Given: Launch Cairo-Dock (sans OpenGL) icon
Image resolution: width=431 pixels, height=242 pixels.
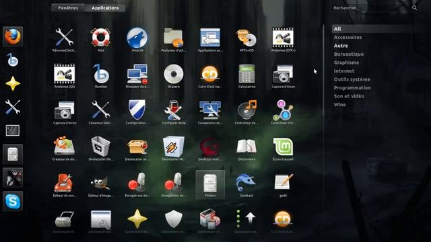Looking at the screenshot, I should [x=210, y=76].
